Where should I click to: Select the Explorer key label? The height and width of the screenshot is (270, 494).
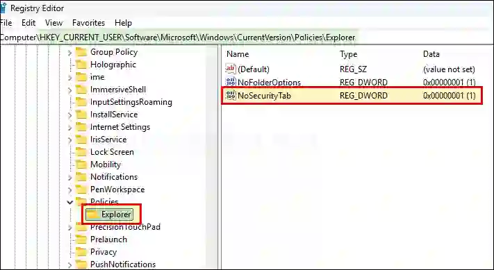click(116, 214)
